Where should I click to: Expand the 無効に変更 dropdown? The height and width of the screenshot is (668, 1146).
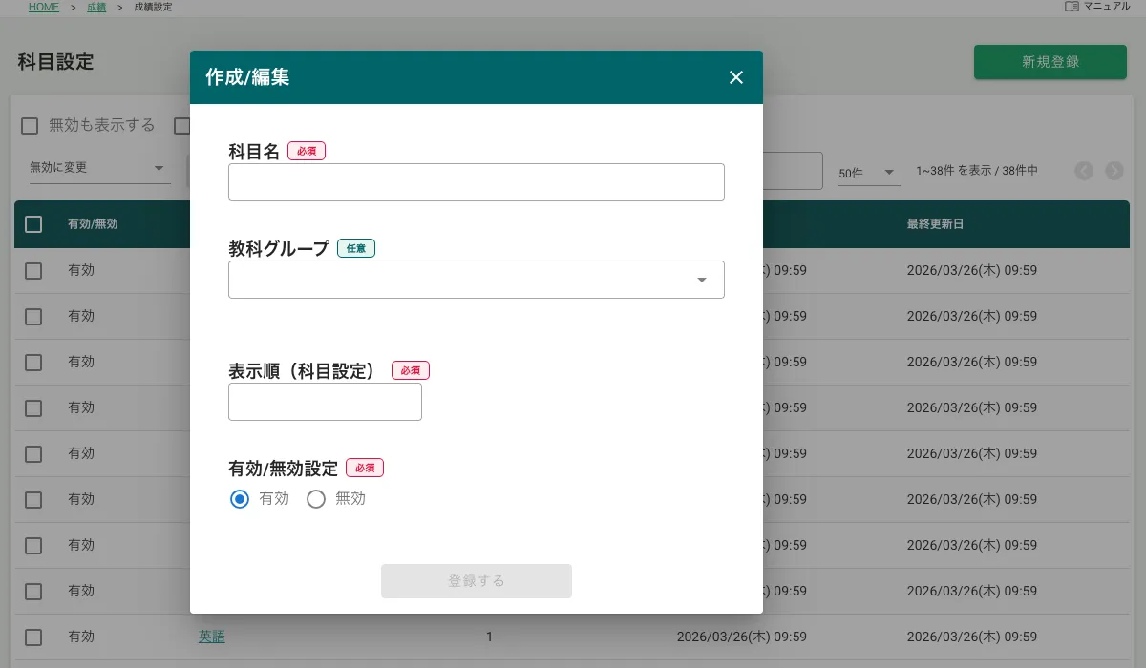[x=96, y=168]
